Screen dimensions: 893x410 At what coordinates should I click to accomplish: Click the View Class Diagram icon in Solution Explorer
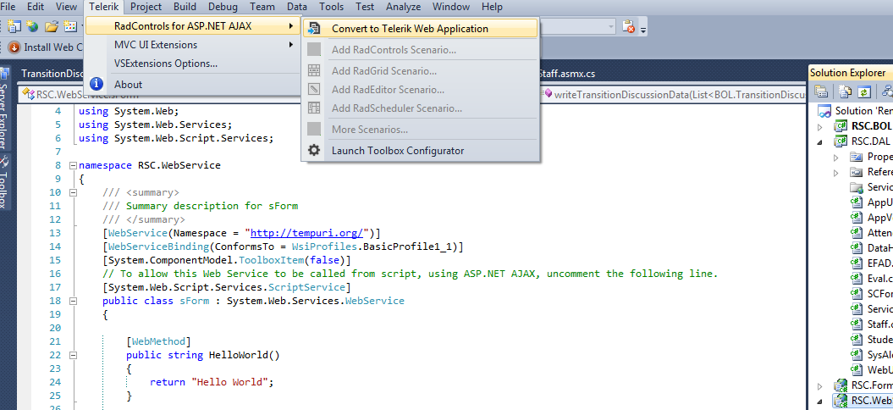tap(887, 91)
